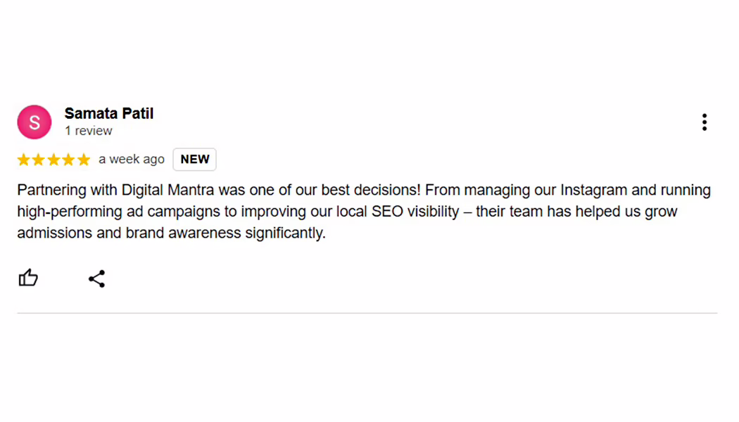
Task: Select the fourth rating star
Action: [x=69, y=160]
